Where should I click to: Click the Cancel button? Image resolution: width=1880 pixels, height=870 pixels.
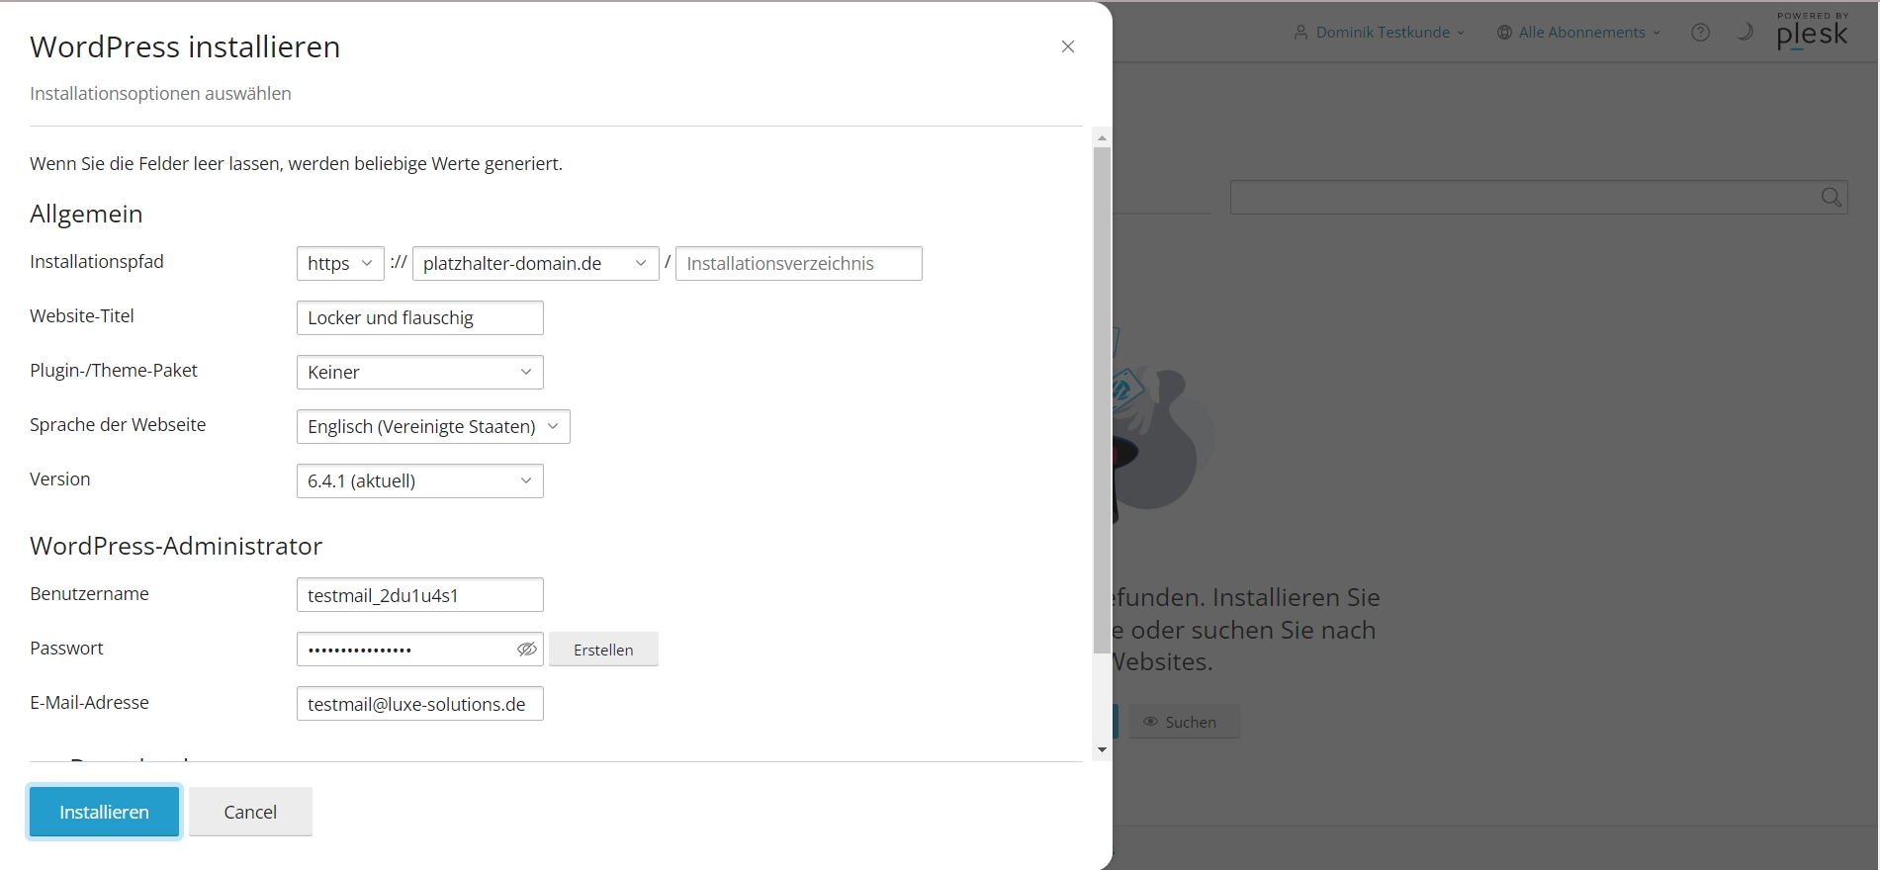pyautogui.click(x=250, y=812)
